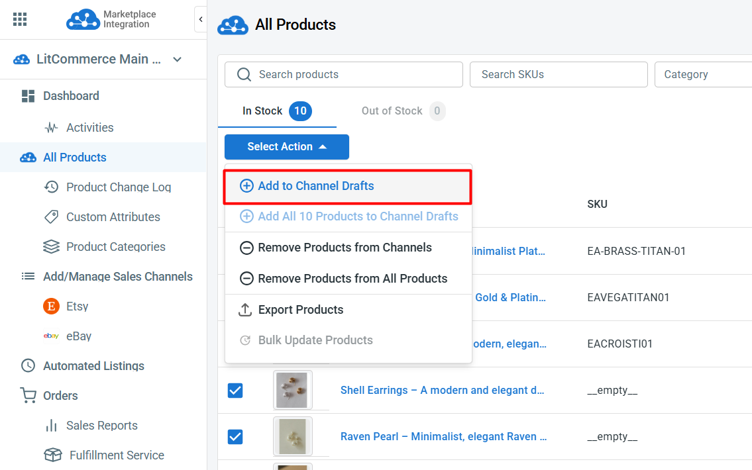Viewport: 752px width, 470px height.
Task: Open the Gold & Platin... product link
Action: (510, 297)
